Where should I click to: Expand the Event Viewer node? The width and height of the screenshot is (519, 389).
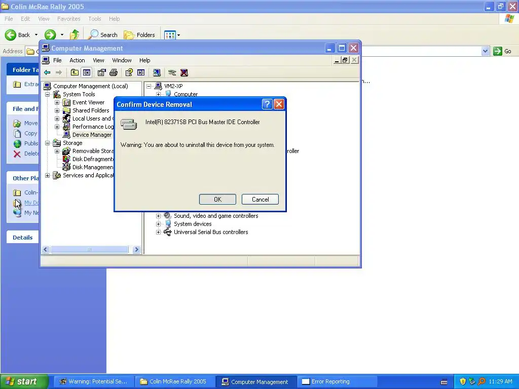coord(57,102)
